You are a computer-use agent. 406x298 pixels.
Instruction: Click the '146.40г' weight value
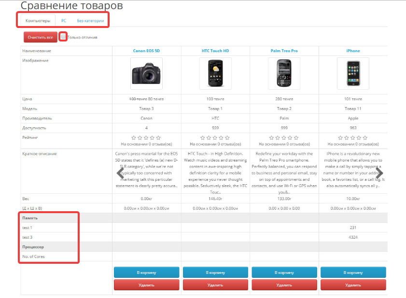coord(215,199)
